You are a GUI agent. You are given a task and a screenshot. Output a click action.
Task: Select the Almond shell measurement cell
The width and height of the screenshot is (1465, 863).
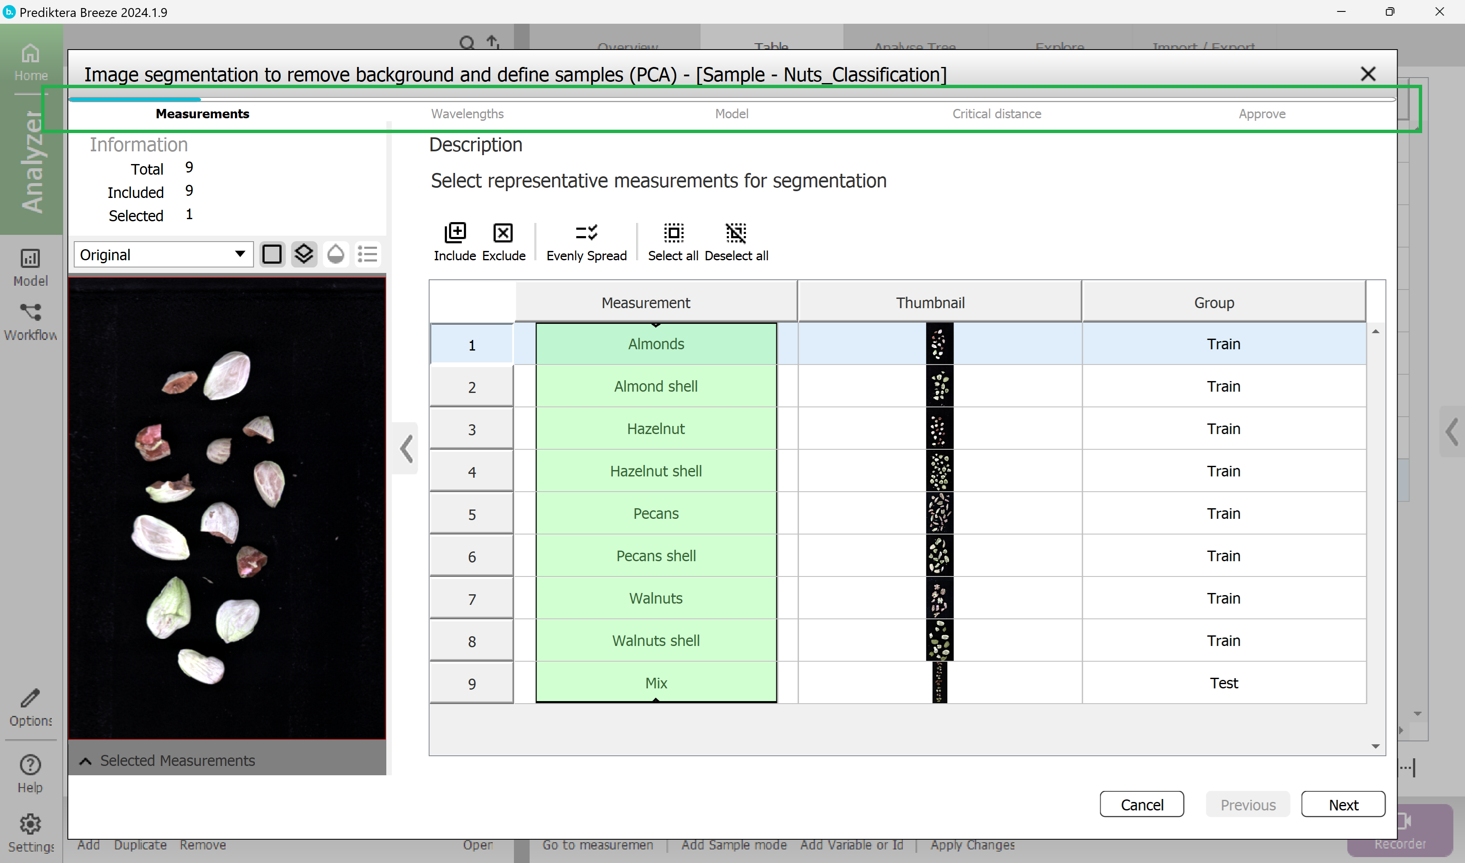(x=656, y=386)
